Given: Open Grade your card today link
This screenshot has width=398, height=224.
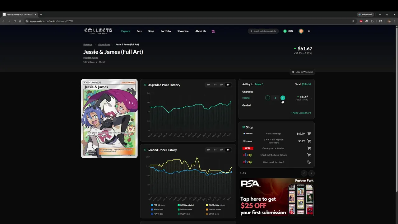Looking at the screenshot, I should pos(273,148).
